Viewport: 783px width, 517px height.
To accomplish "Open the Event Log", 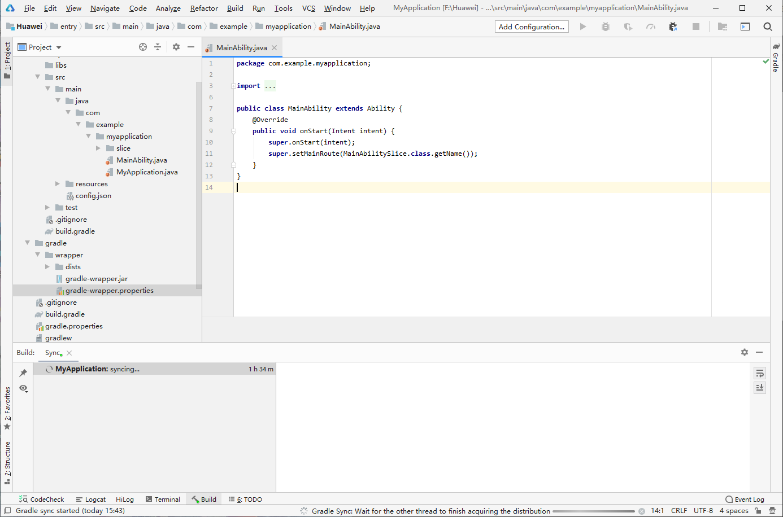I will click(x=745, y=500).
